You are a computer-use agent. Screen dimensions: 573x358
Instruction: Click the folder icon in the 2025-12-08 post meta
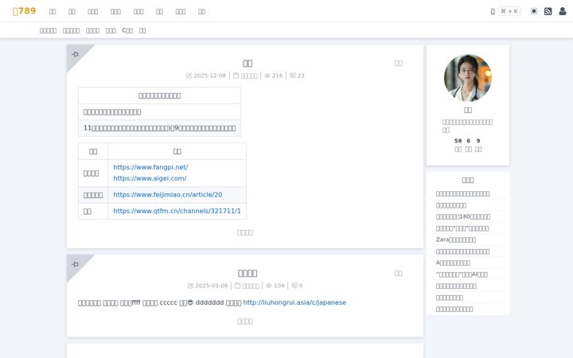236,76
